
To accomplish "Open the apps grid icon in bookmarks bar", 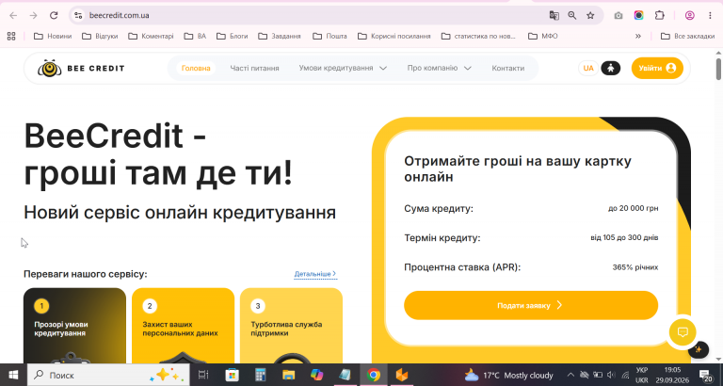I will pos(11,36).
